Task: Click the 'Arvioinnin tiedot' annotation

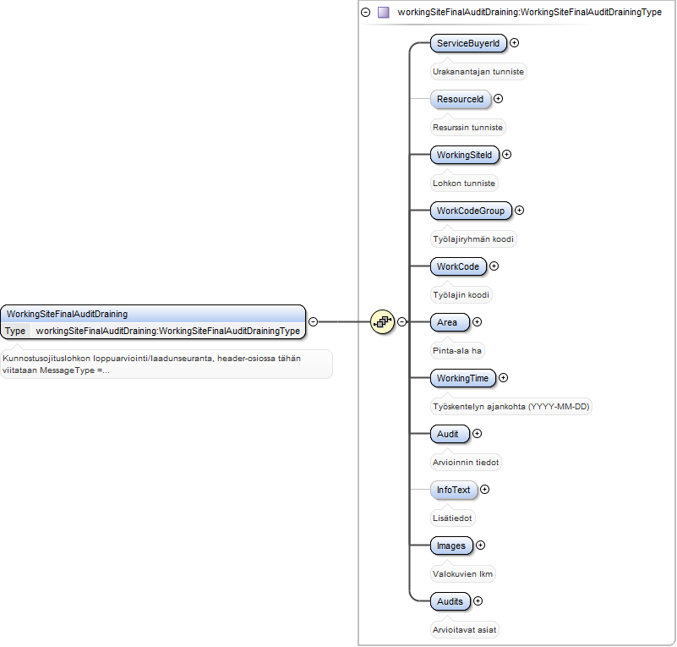Action: click(466, 462)
